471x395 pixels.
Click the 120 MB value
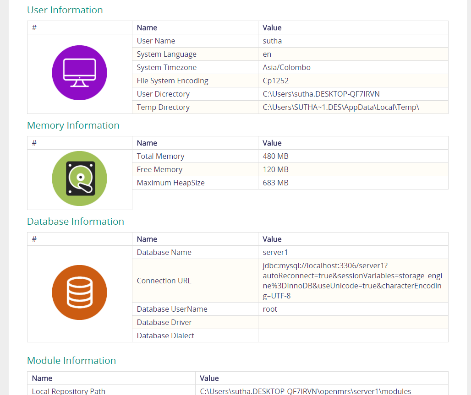coord(275,170)
